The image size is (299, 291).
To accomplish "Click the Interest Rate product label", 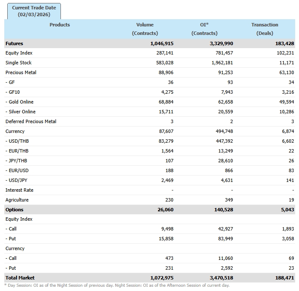I will [20, 190].
